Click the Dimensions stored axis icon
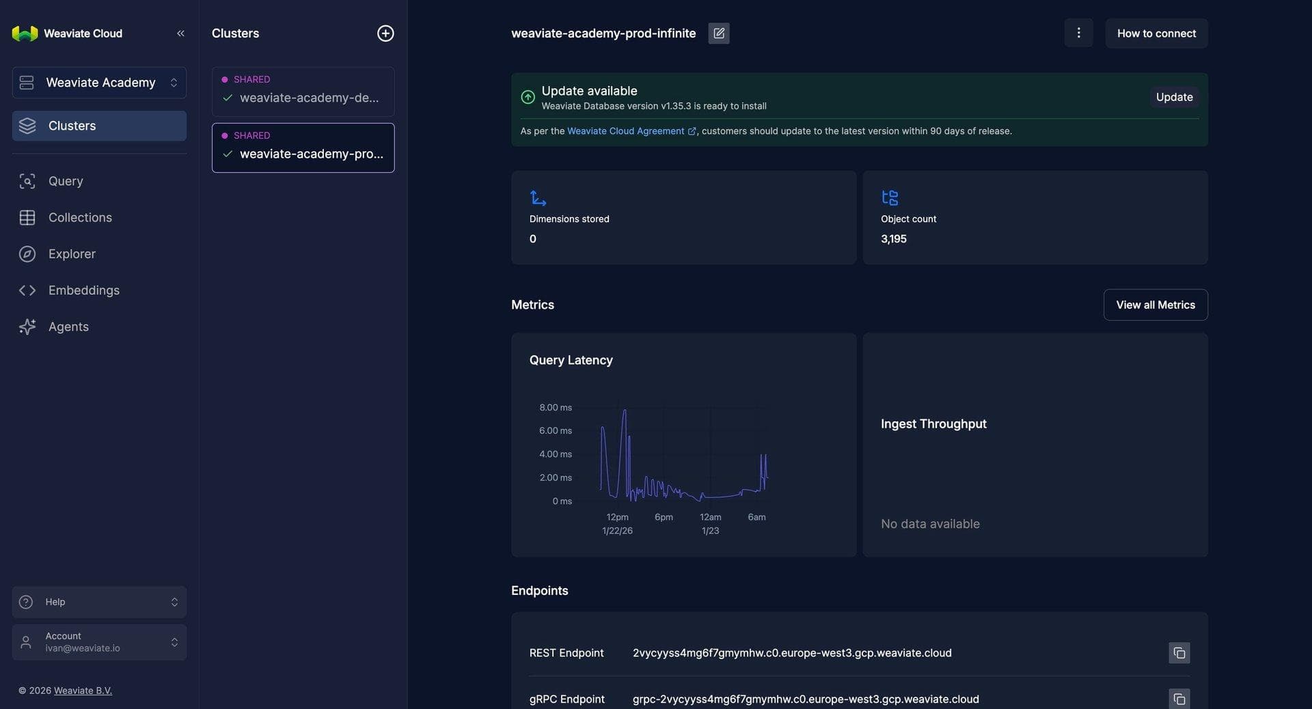The height and width of the screenshot is (709, 1312). [x=538, y=198]
